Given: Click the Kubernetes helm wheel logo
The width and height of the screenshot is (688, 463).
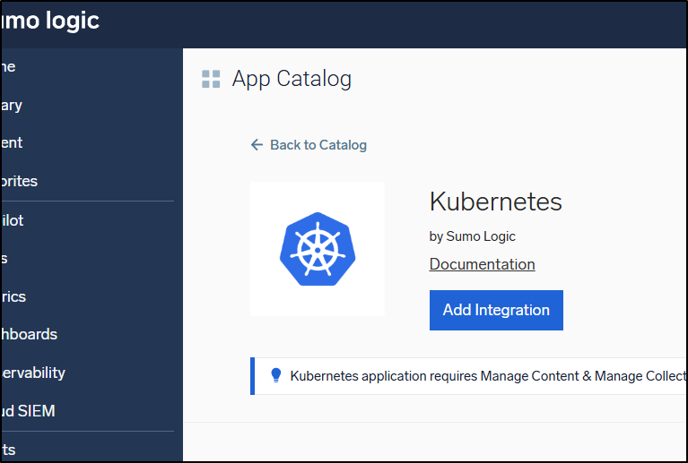Looking at the screenshot, I should click(317, 249).
